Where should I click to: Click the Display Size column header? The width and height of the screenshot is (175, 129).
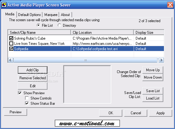149,33
